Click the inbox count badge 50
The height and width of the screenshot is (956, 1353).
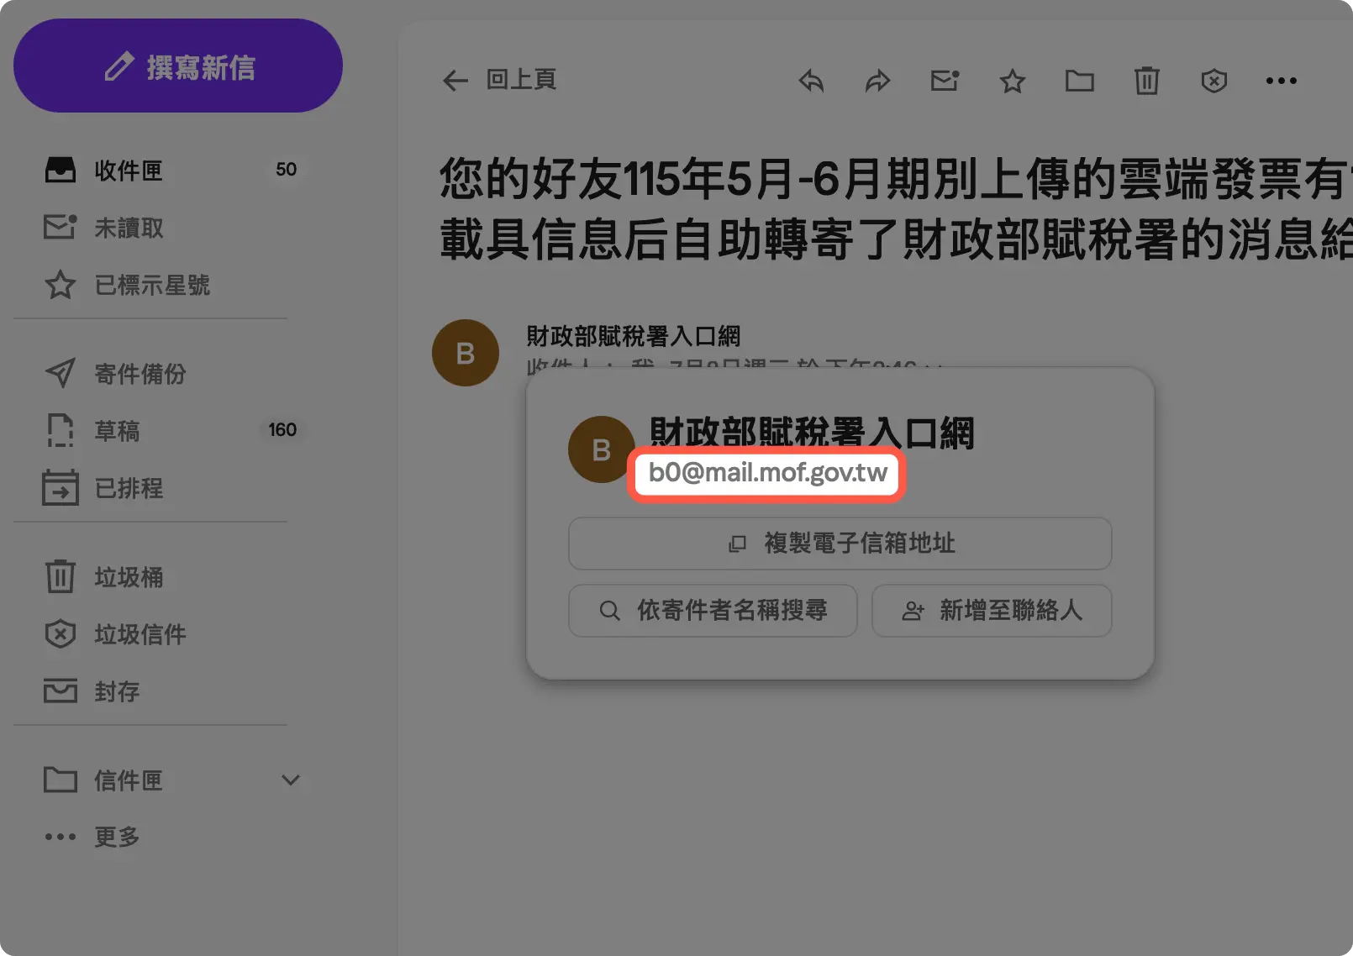(x=287, y=170)
